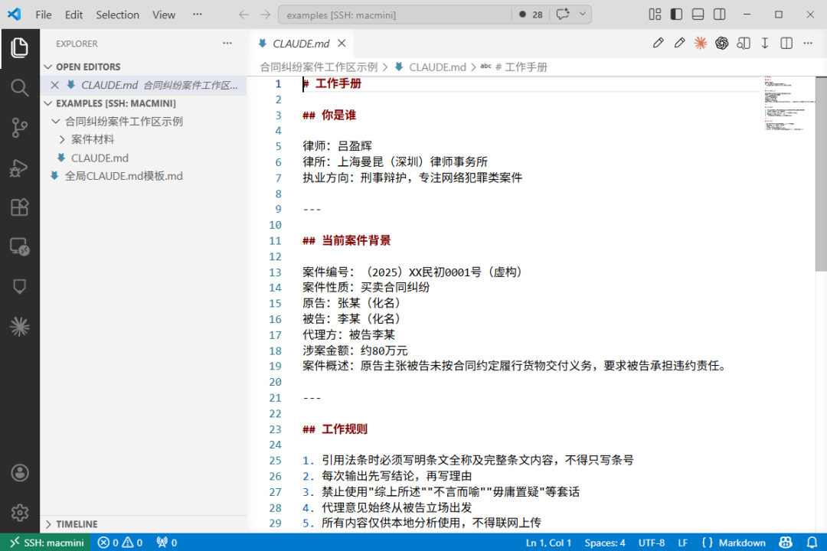The height and width of the screenshot is (551, 827).
Task: Click breadcrumb 合同纠纷案件工作区示例
Action: click(x=319, y=67)
